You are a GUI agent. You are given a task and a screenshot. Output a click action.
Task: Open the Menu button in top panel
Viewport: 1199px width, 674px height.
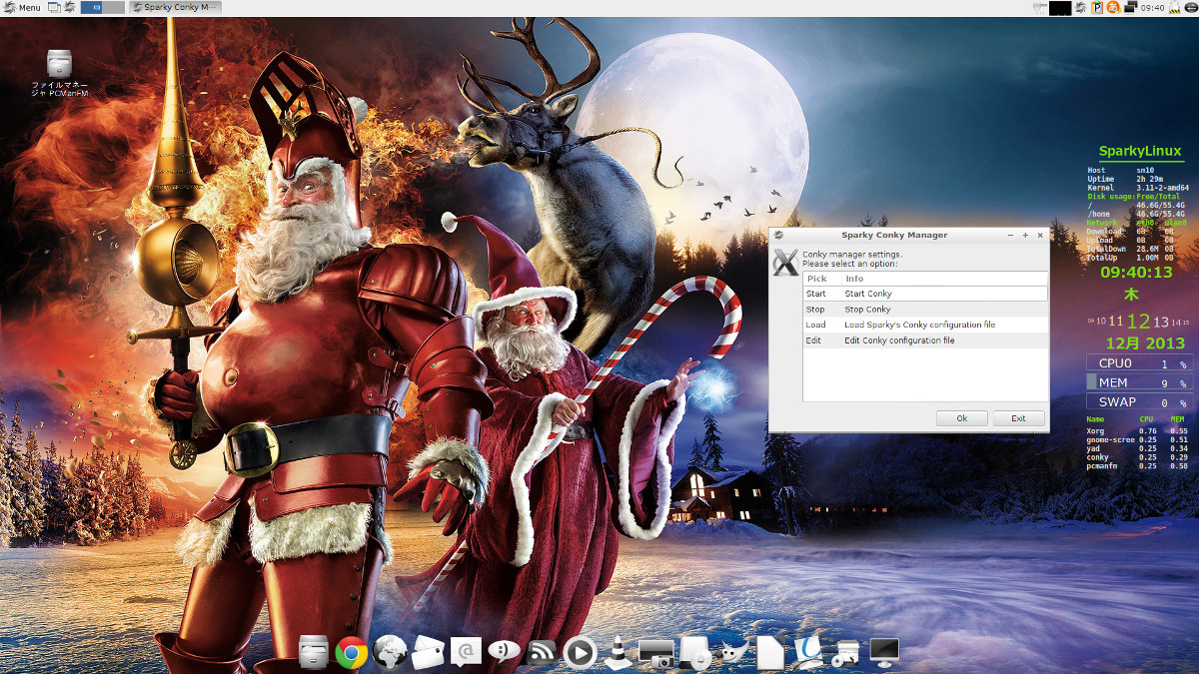coord(22,8)
